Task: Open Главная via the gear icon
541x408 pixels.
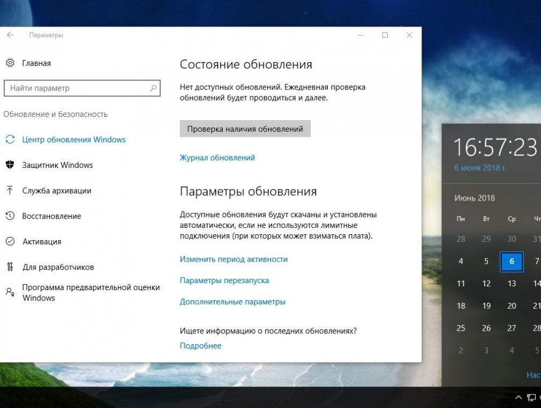Action: (x=10, y=63)
